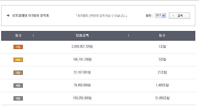This screenshot has height=111, width=199.
Task: Click the left 등수 column header
Action: tap(18, 36)
